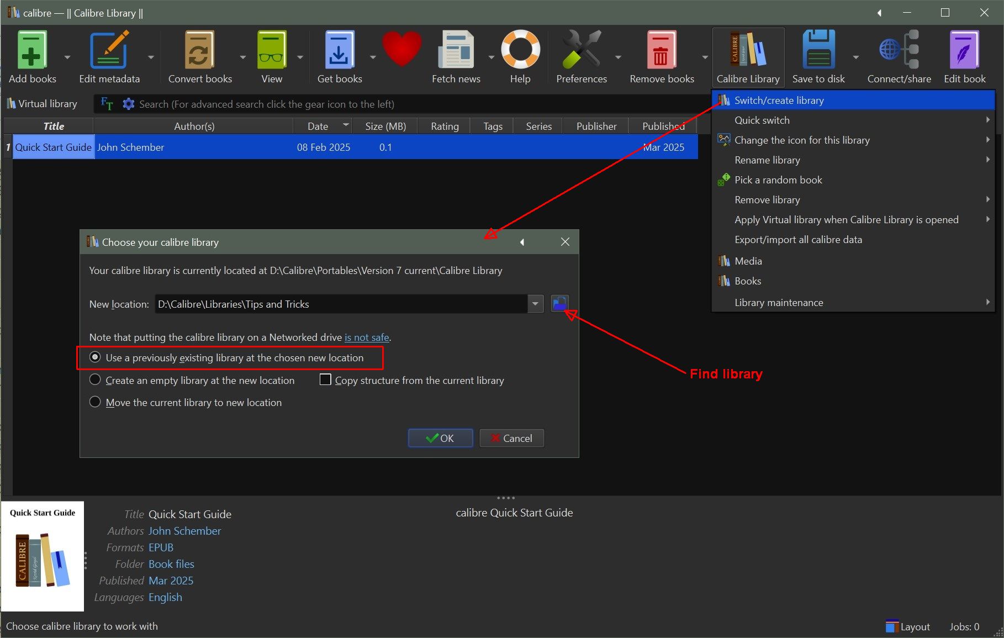Expand the View dropdown arrow
Screen dimensions: 1004x638
click(300, 57)
